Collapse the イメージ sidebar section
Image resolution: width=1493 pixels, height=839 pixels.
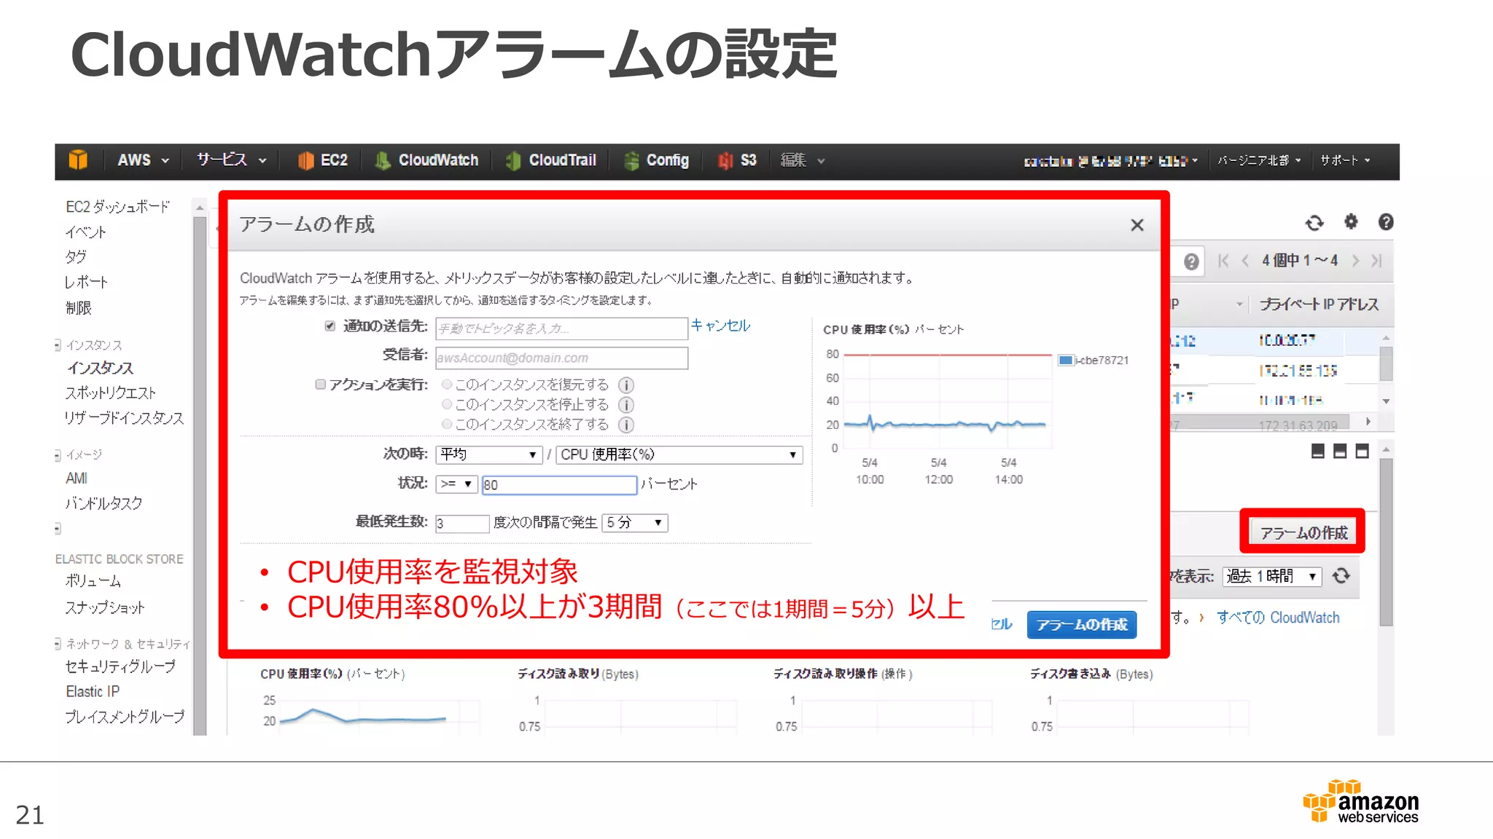click(x=58, y=455)
